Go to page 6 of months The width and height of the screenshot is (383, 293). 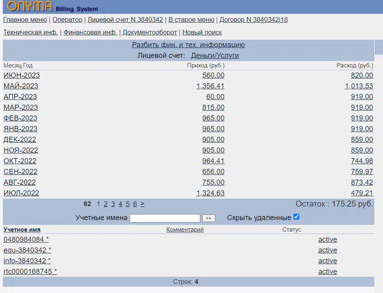[135, 204]
